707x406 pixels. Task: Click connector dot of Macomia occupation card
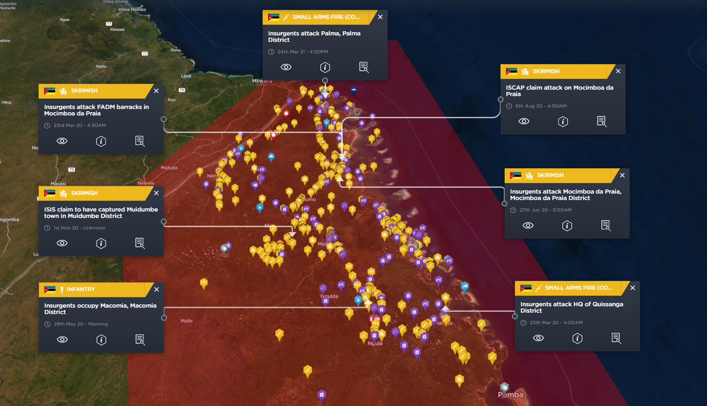coord(164,318)
